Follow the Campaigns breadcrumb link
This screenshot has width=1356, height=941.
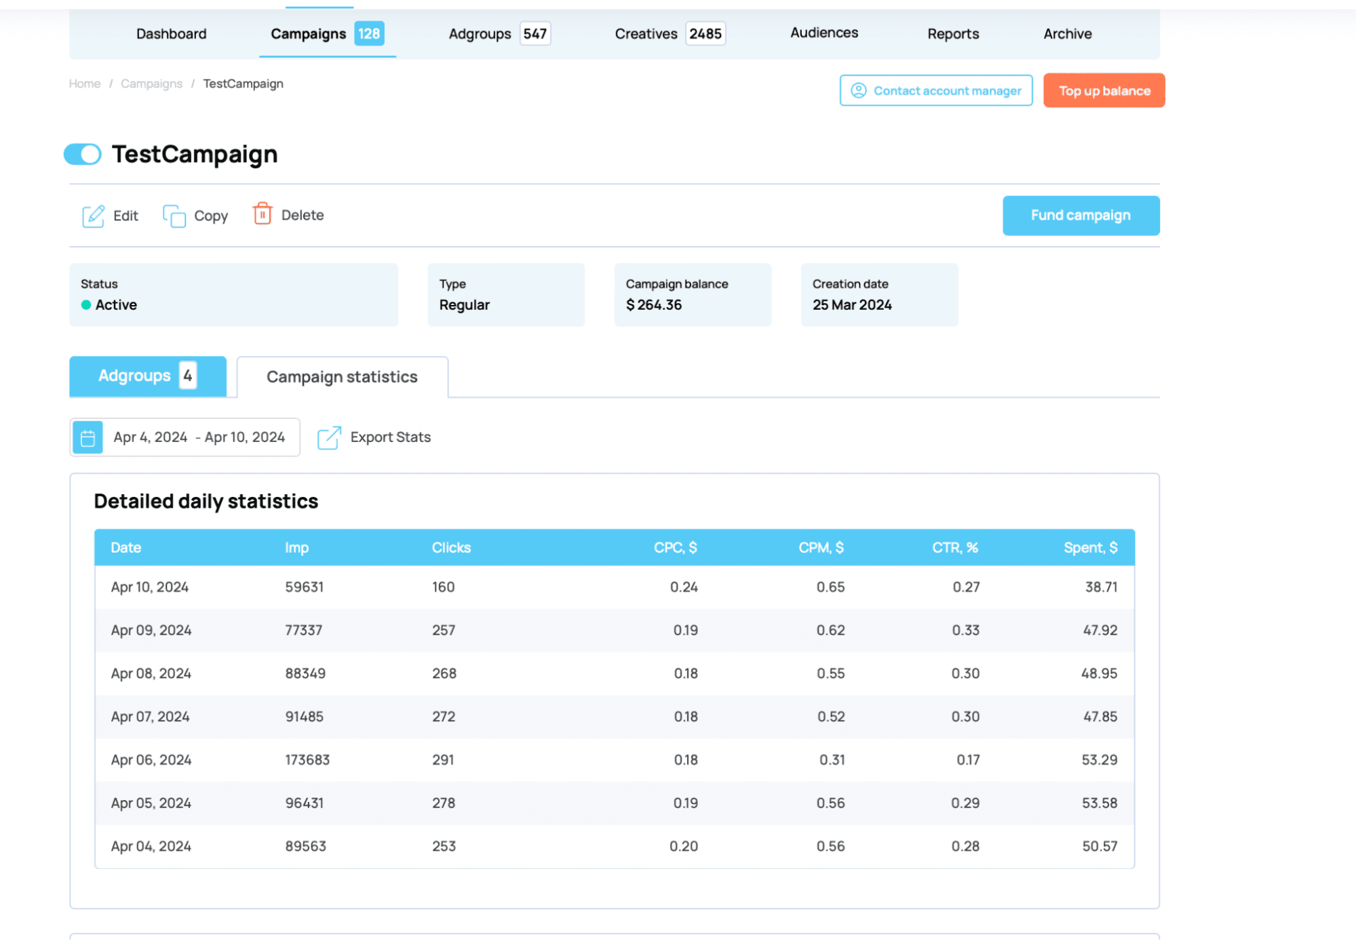(151, 84)
